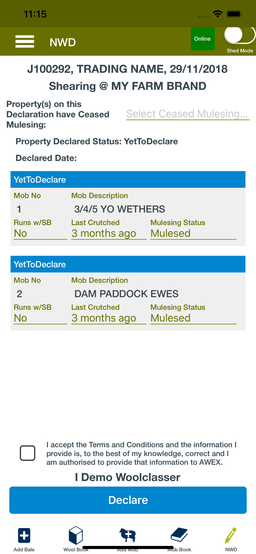Change Runs w/SB for mob 1

pos(40,234)
